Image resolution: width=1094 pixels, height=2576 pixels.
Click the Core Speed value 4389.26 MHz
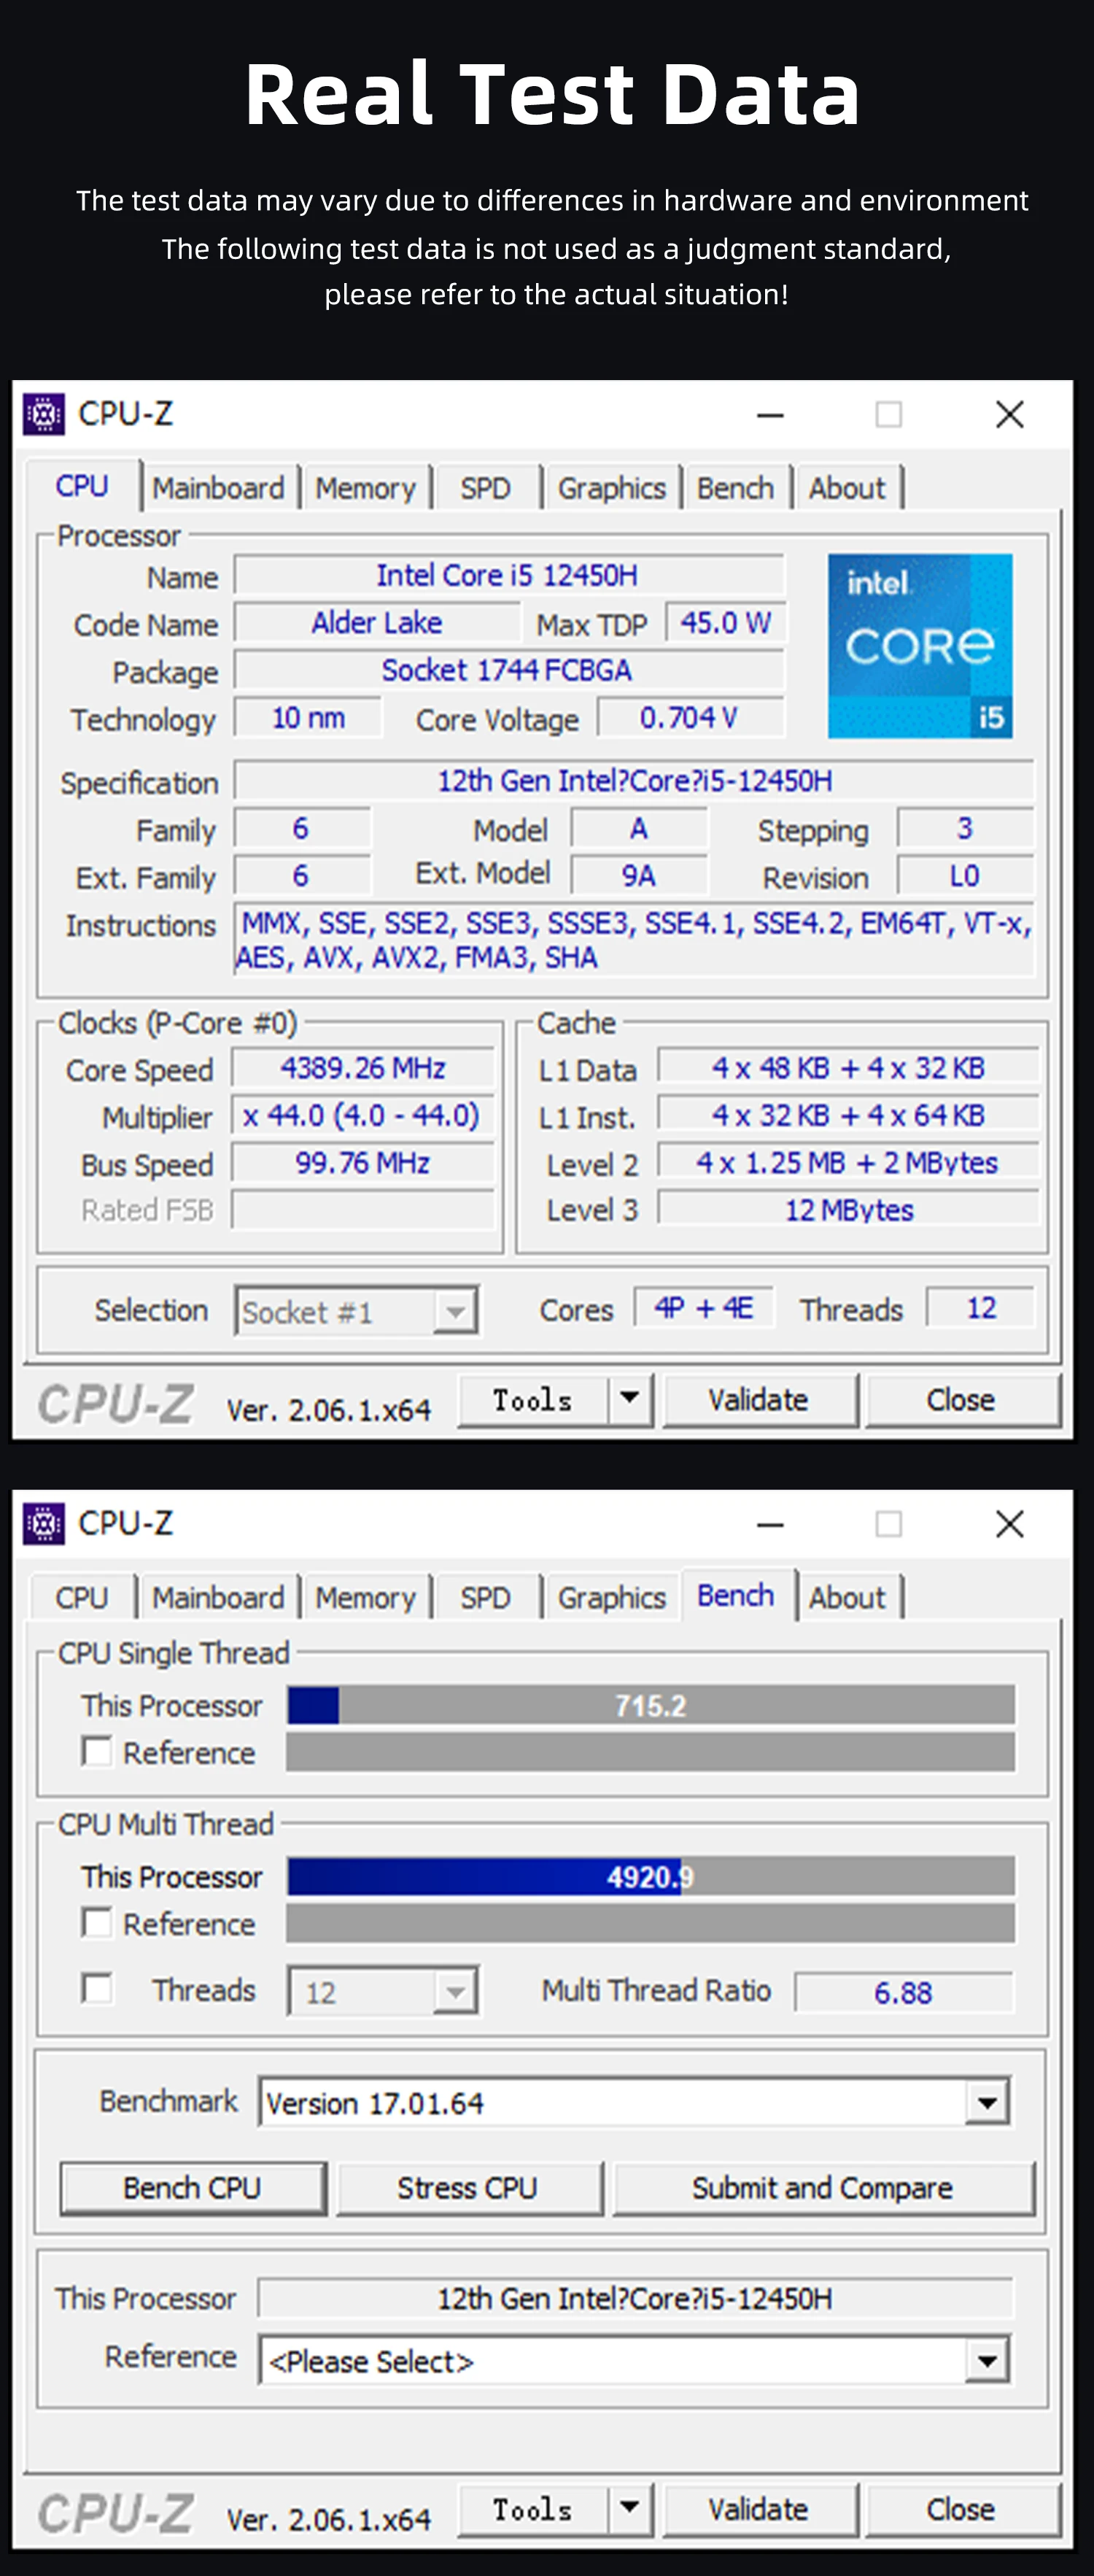pyautogui.click(x=363, y=1068)
